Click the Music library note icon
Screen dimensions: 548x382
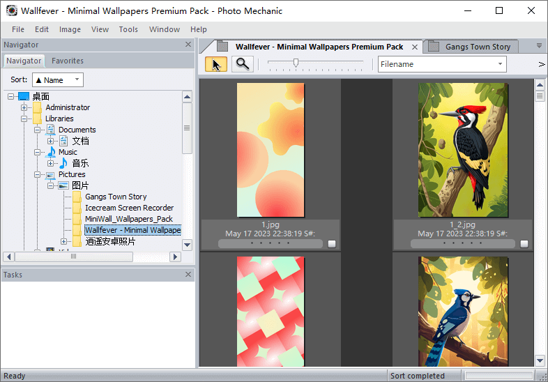click(52, 152)
